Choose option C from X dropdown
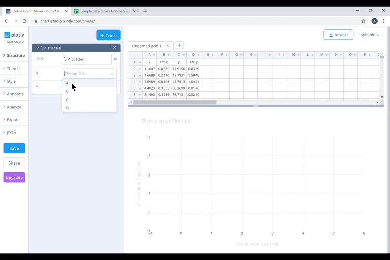The height and width of the screenshot is (260, 390). click(89, 100)
